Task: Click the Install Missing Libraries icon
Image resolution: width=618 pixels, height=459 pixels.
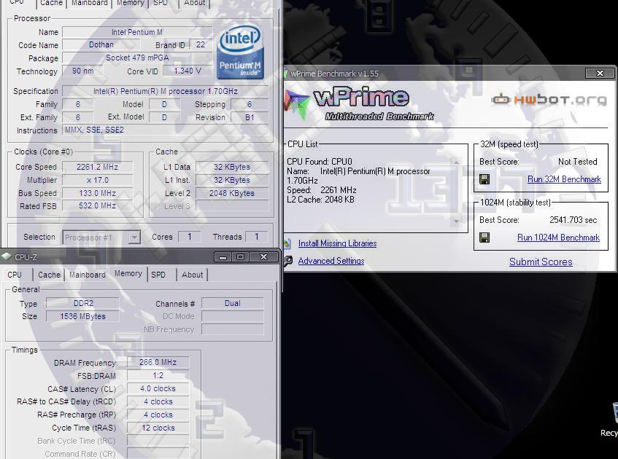Action: tap(287, 243)
